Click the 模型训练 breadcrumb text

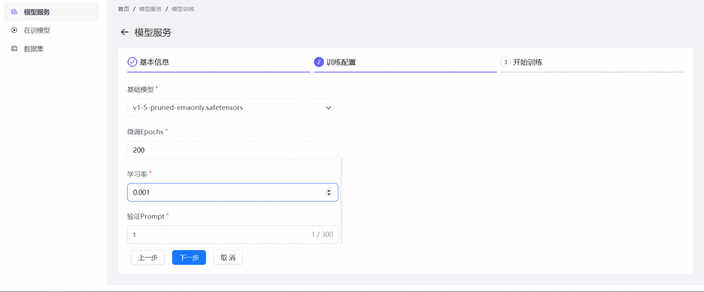183,9
